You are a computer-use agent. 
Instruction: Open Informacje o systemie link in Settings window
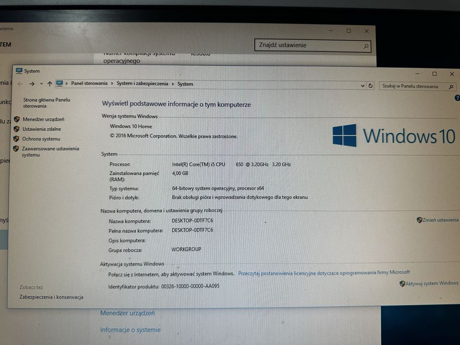coord(130,330)
